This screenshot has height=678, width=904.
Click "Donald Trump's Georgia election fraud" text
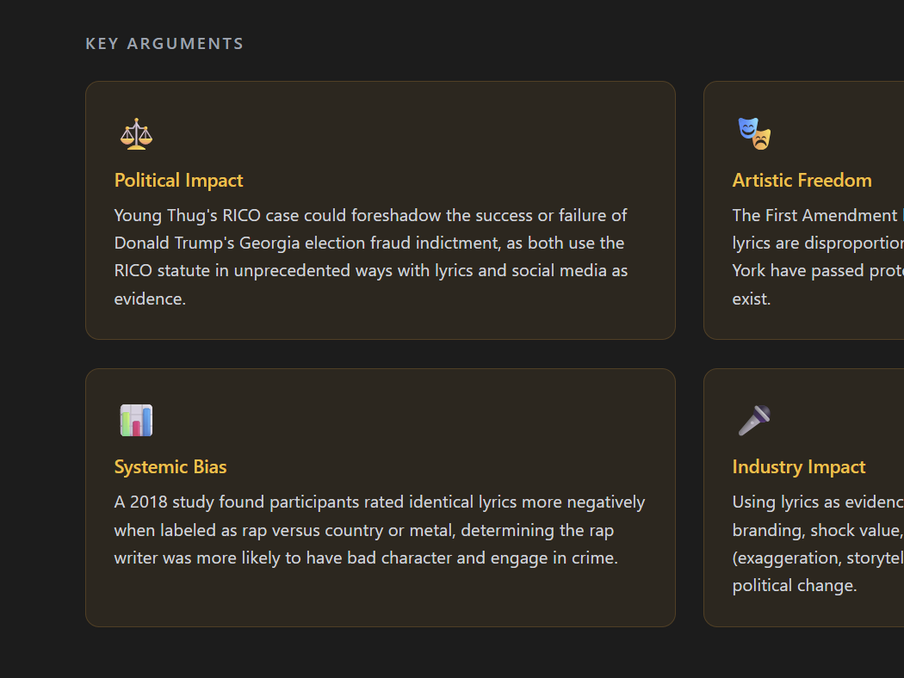[251, 243]
